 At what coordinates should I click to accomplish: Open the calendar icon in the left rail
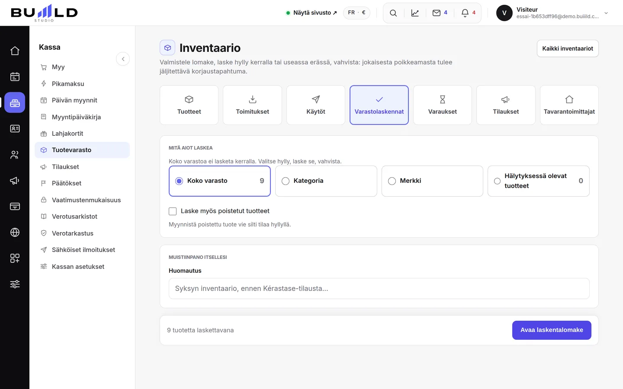[15, 77]
